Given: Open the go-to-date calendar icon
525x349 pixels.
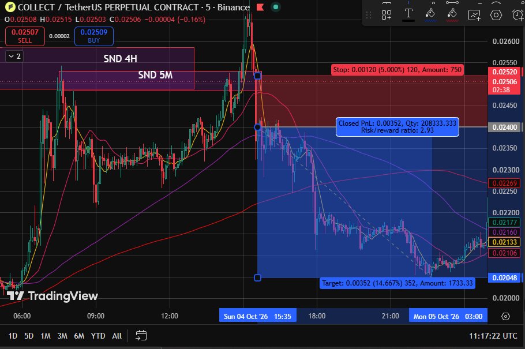Looking at the screenshot, I should point(141,336).
